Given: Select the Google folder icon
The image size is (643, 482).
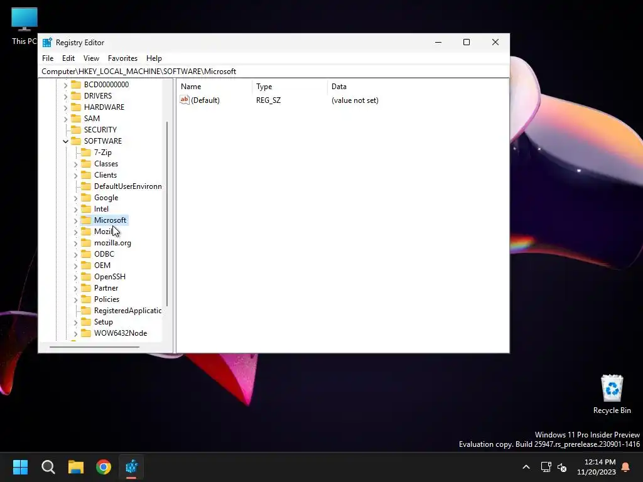Looking at the screenshot, I should (x=85, y=198).
